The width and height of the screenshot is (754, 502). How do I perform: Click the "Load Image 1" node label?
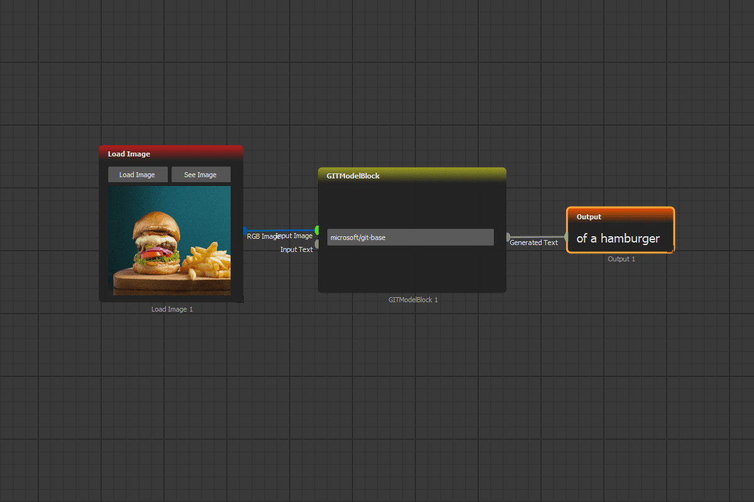pos(172,309)
